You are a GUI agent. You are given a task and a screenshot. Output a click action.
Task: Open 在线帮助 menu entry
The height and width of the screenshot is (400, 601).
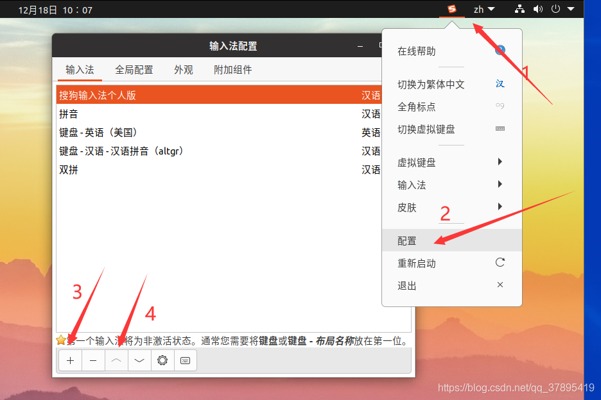[x=452, y=51]
